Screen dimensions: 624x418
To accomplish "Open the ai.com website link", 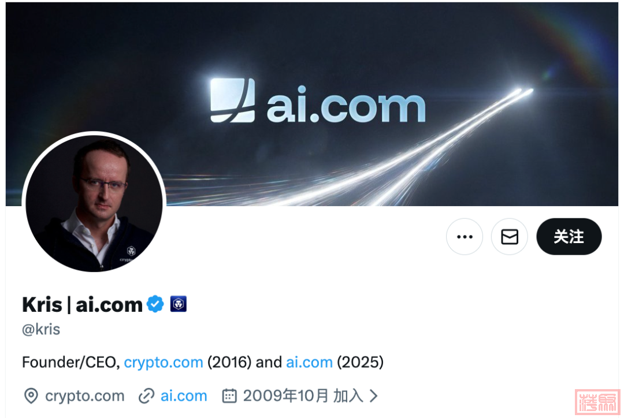I will [x=184, y=396].
